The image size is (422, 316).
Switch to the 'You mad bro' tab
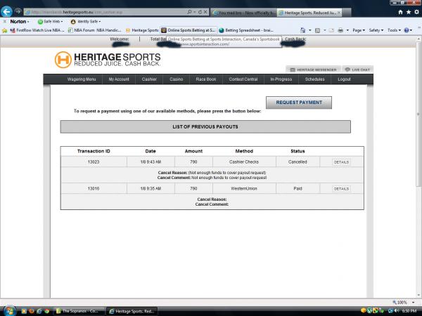click(241, 13)
